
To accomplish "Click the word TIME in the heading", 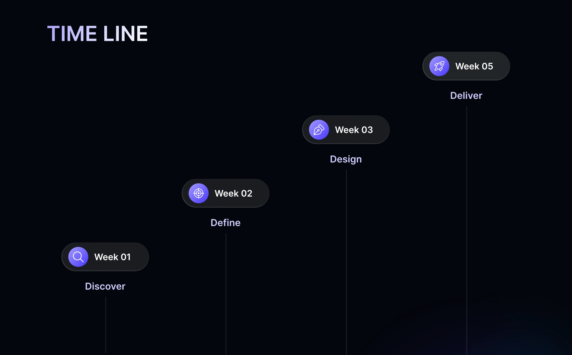I will pos(72,34).
